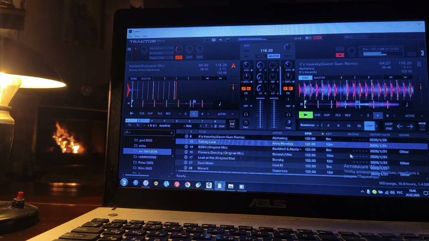The image size is (429, 241).
Task: Click the MAP button on deck A
Action: tap(222, 126)
